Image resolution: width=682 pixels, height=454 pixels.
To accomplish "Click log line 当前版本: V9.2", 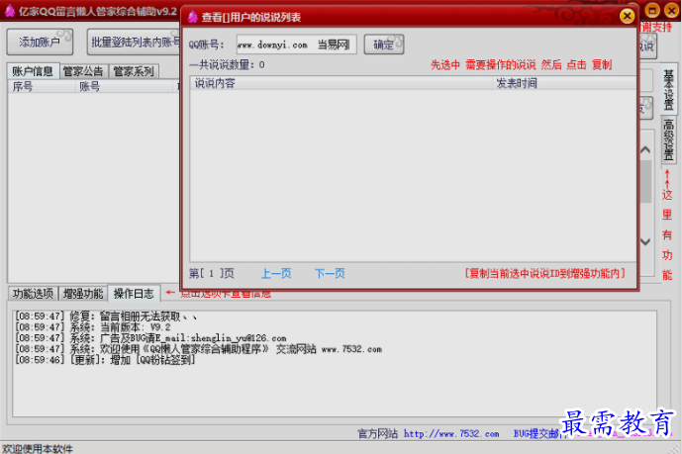I will coord(93,327).
